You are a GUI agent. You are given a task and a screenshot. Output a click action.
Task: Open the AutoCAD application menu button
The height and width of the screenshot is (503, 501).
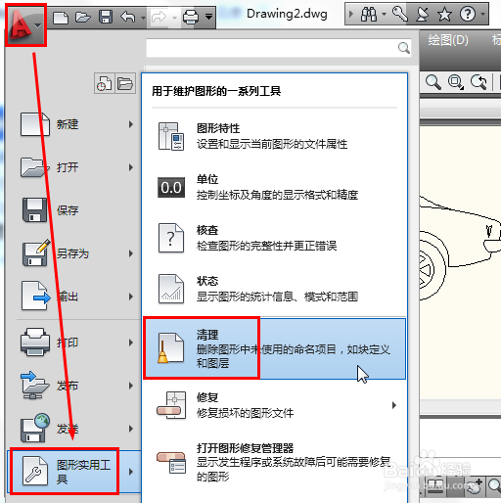click(x=25, y=25)
